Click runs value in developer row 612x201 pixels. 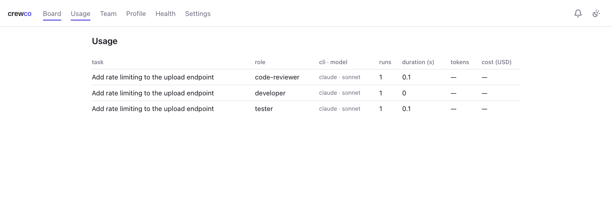point(381,93)
